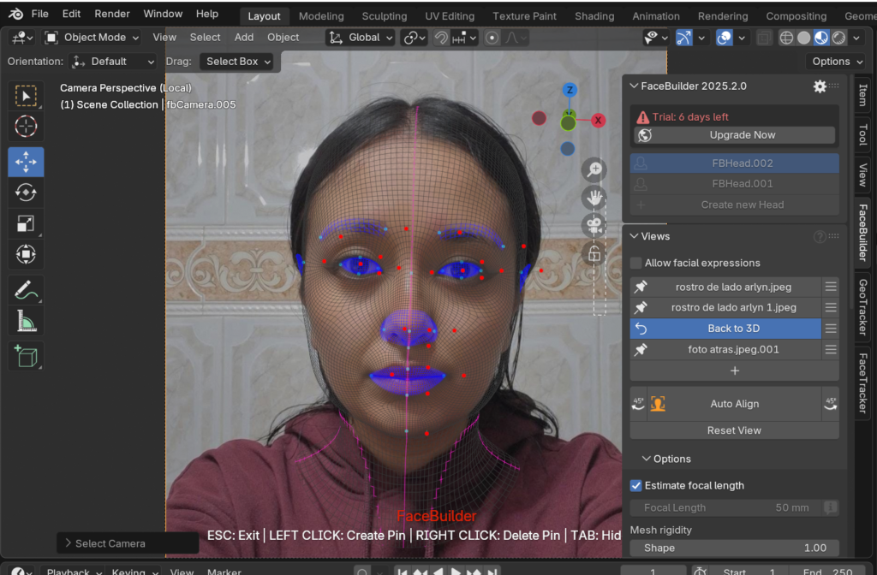Open FaceBuilder settings gear

tap(820, 86)
